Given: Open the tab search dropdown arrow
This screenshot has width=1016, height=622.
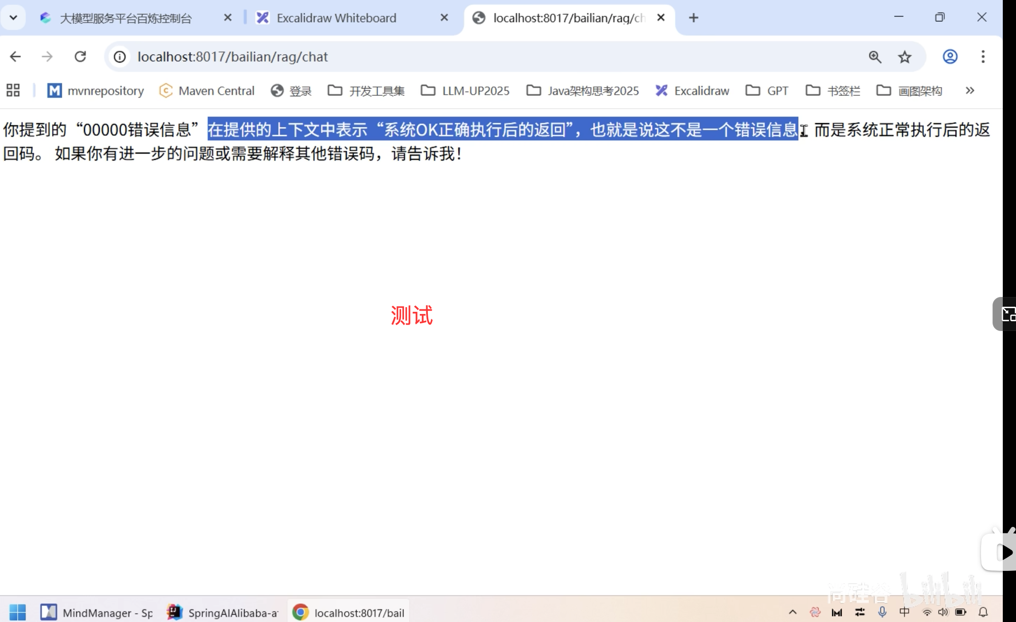Looking at the screenshot, I should pyautogui.click(x=13, y=17).
